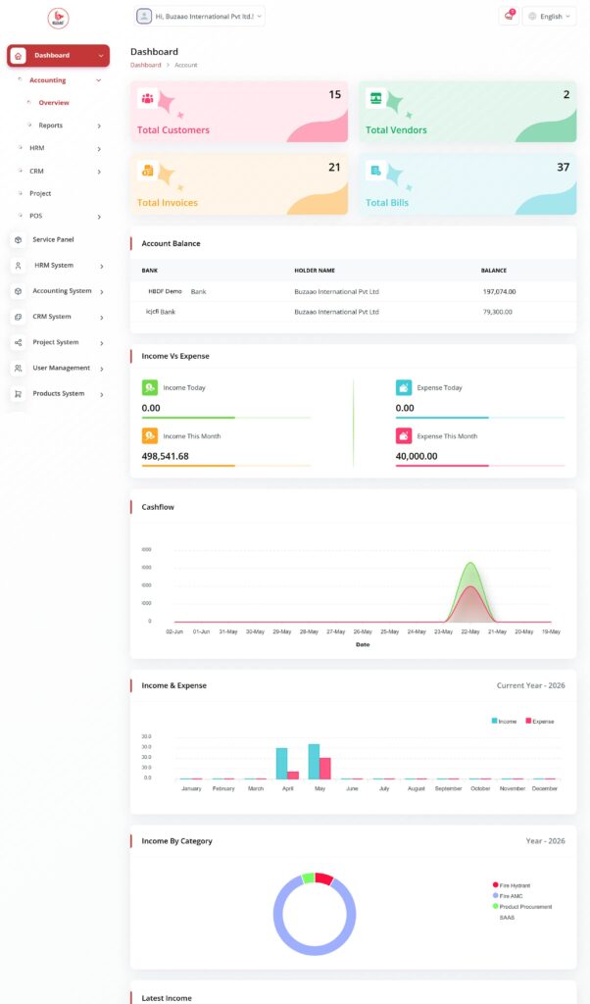Click the May income bar

point(315,761)
